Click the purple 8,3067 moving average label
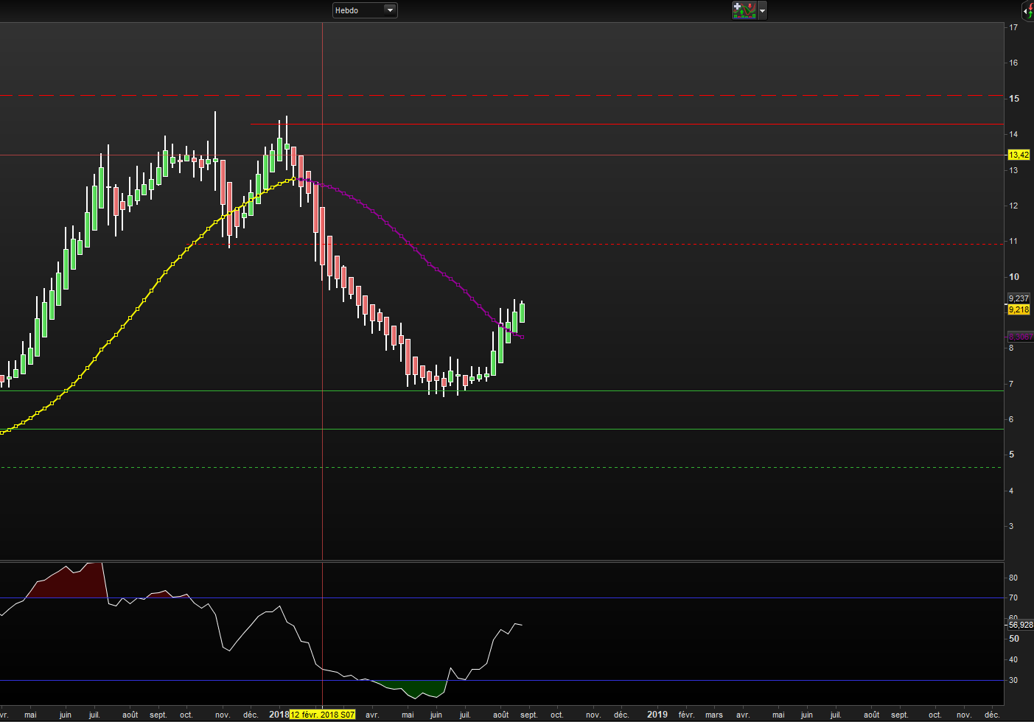The width and height of the screenshot is (1034, 722). [x=1020, y=337]
